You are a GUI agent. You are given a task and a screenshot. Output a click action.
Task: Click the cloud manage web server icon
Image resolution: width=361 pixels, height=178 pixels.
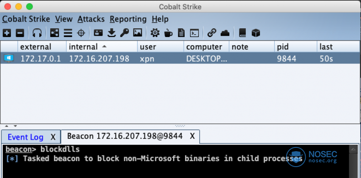225,33
